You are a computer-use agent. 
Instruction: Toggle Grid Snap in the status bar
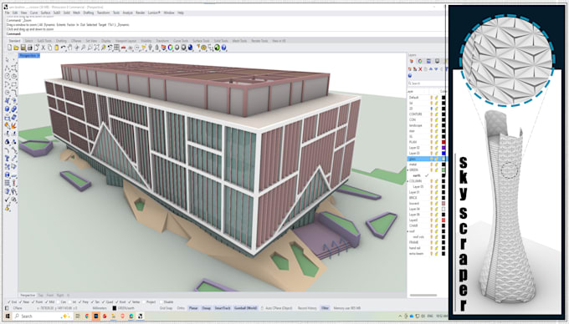click(166, 308)
